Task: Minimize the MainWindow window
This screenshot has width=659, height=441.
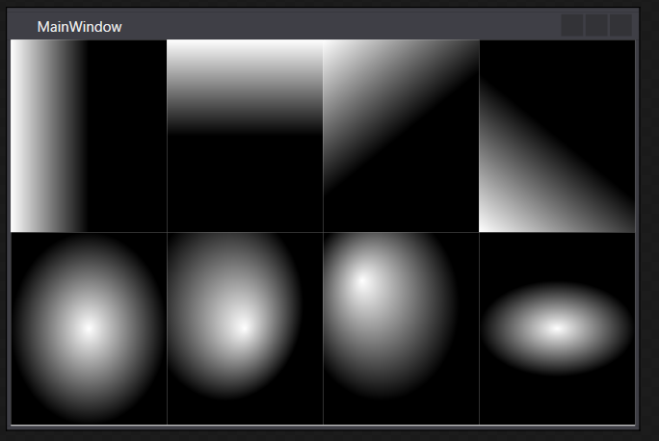Action: click(572, 25)
